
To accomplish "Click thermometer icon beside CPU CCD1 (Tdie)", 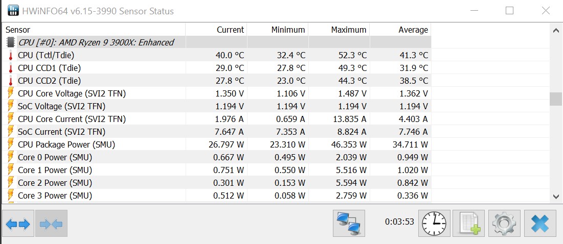I will coord(11,68).
